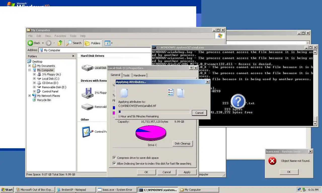Expand Control Panel tree node
This screenshot has width=322, height=193.
pos(34,91)
